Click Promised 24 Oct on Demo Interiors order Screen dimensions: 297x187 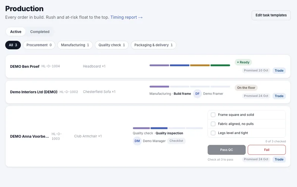click(x=256, y=96)
